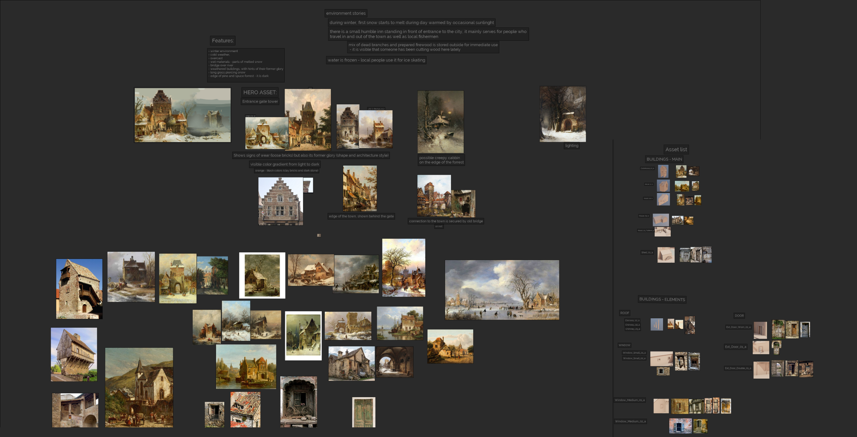Select the 'HERO ASSET:' heading note

coord(260,92)
